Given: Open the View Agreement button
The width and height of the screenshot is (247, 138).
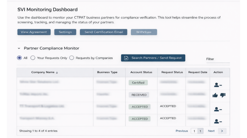Looking at the screenshot, I should [x=34, y=32].
